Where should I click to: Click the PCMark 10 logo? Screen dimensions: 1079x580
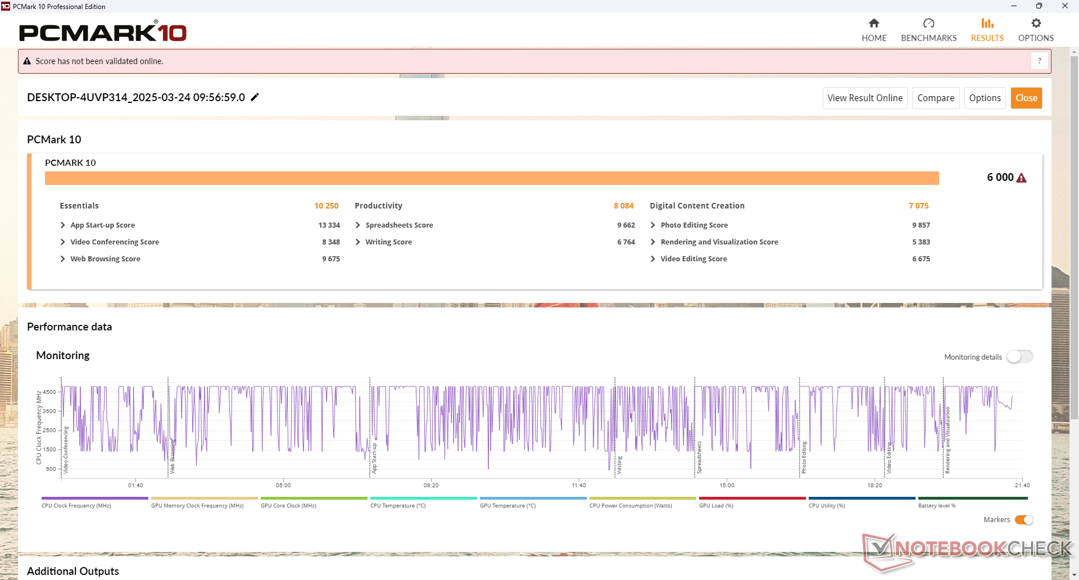tap(103, 31)
